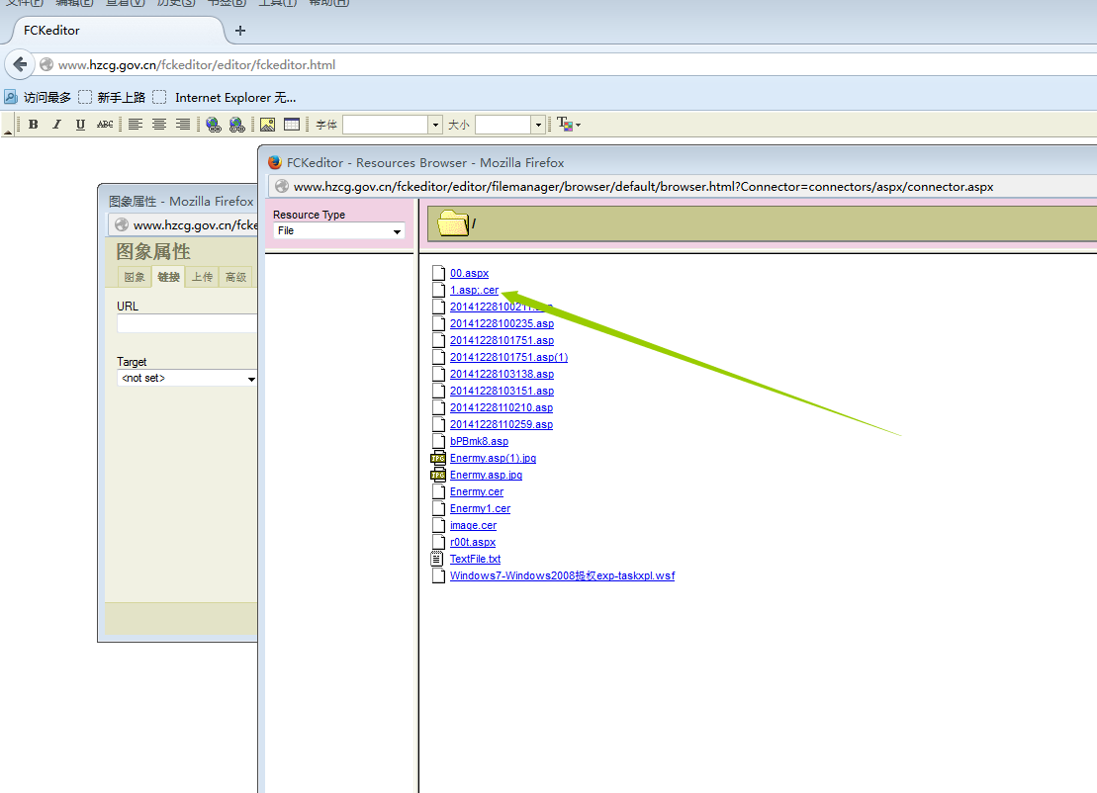Image resolution: width=1097 pixels, height=793 pixels.
Task: Click the JPG icon beside Enermy.asp(1).jpg
Action: (x=438, y=458)
